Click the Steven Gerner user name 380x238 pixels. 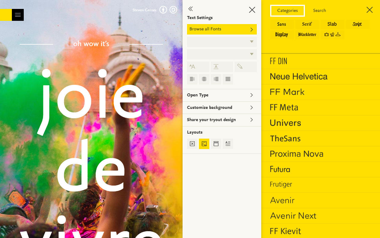(145, 10)
